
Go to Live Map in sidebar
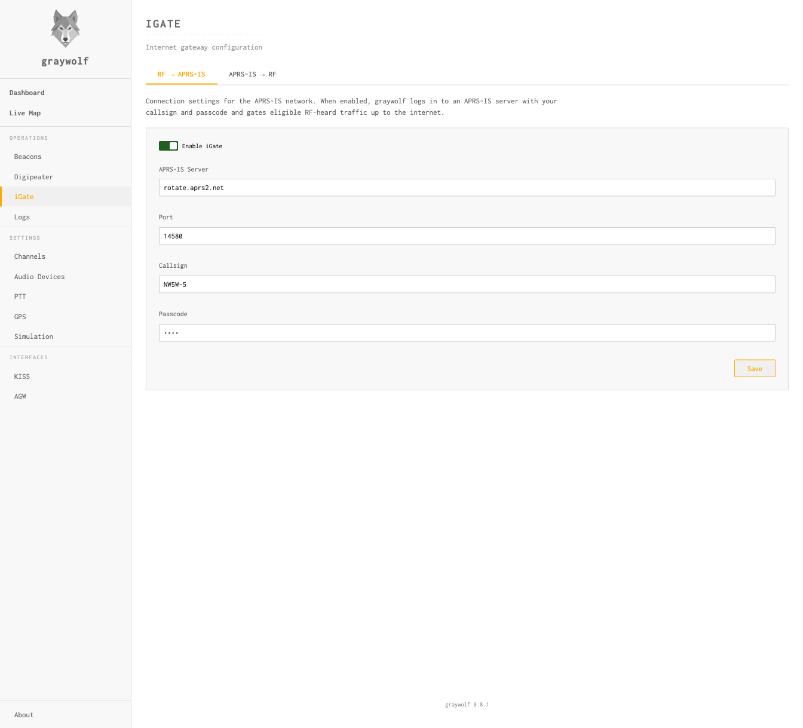(x=25, y=113)
